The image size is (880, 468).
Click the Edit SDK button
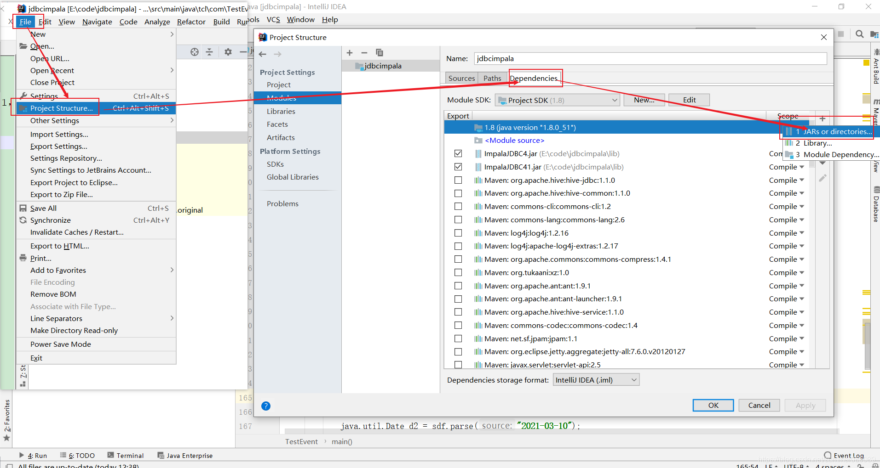pyautogui.click(x=689, y=100)
